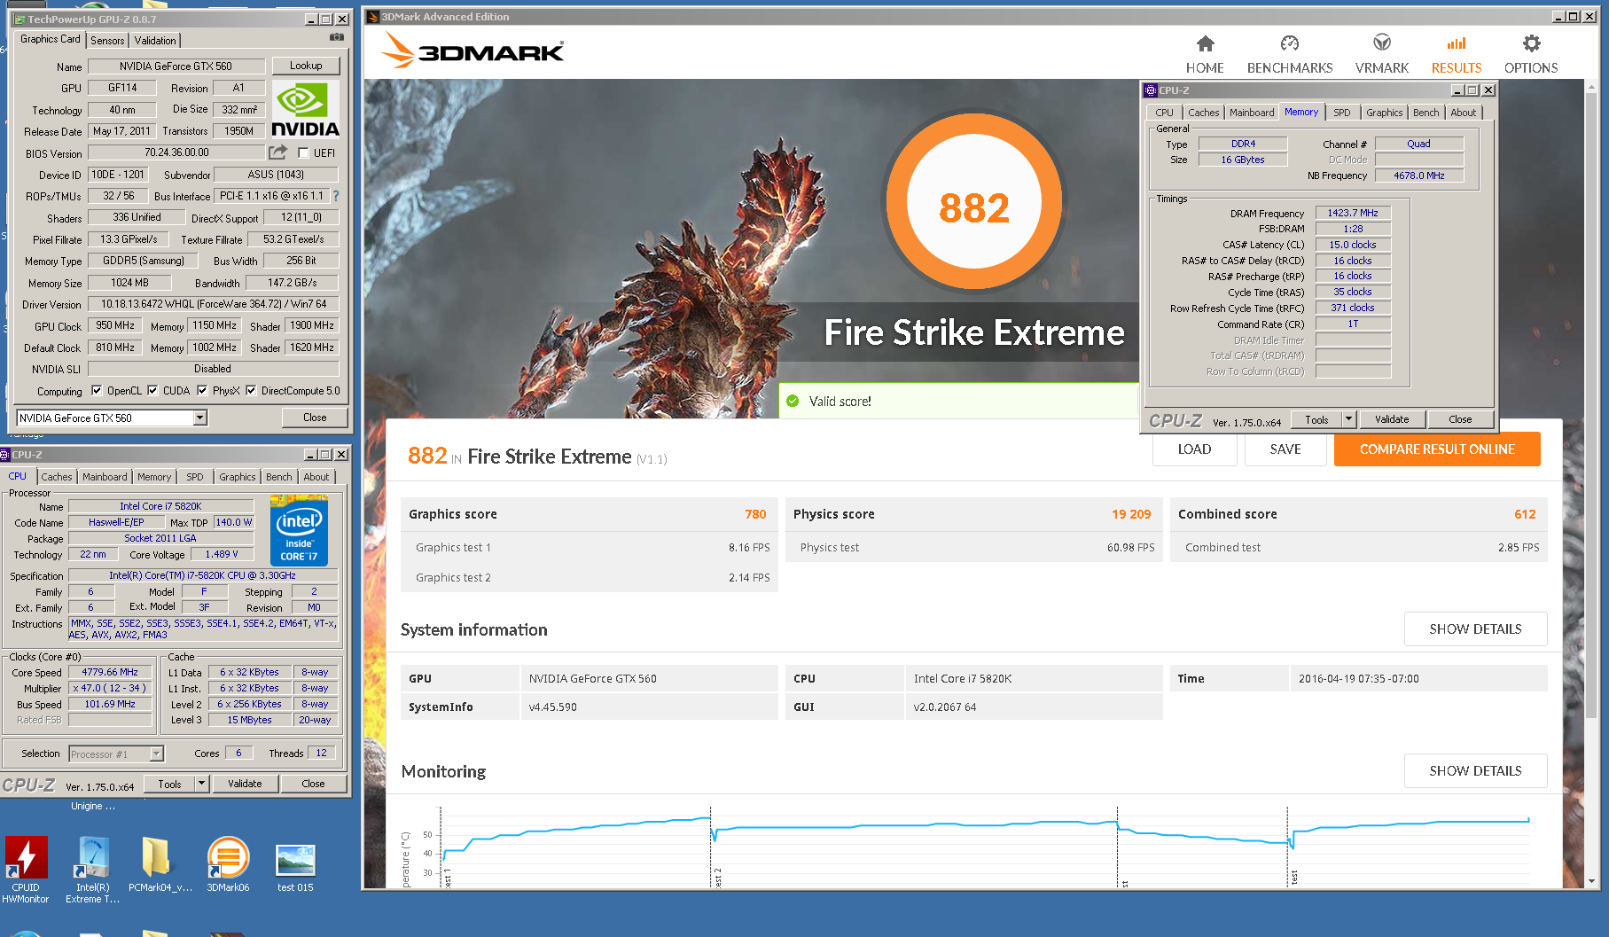The image size is (1609, 937).
Task: Click the Close button in GPU-Z
Action: click(315, 418)
